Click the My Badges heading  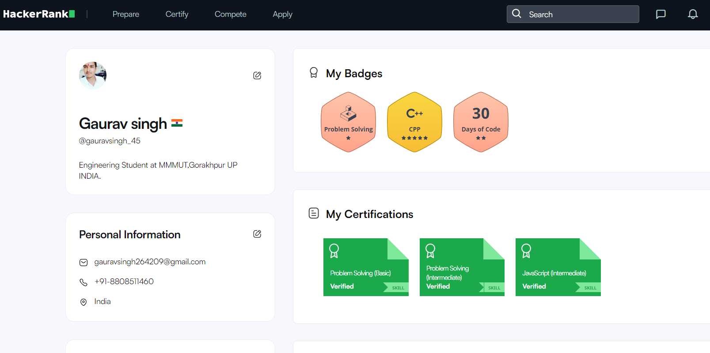pyautogui.click(x=354, y=73)
